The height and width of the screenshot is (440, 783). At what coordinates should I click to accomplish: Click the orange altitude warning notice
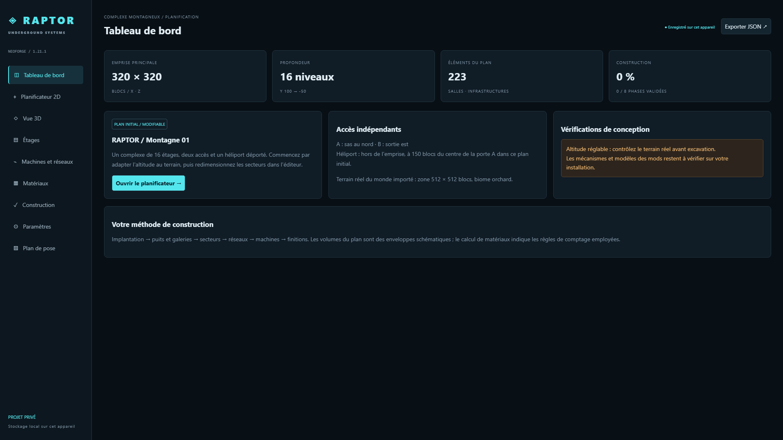coord(662,158)
